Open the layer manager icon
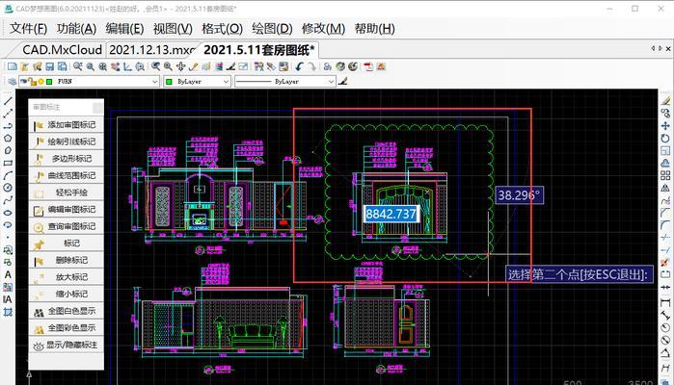The height and width of the screenshot is (385, 674). coord(12,81)
